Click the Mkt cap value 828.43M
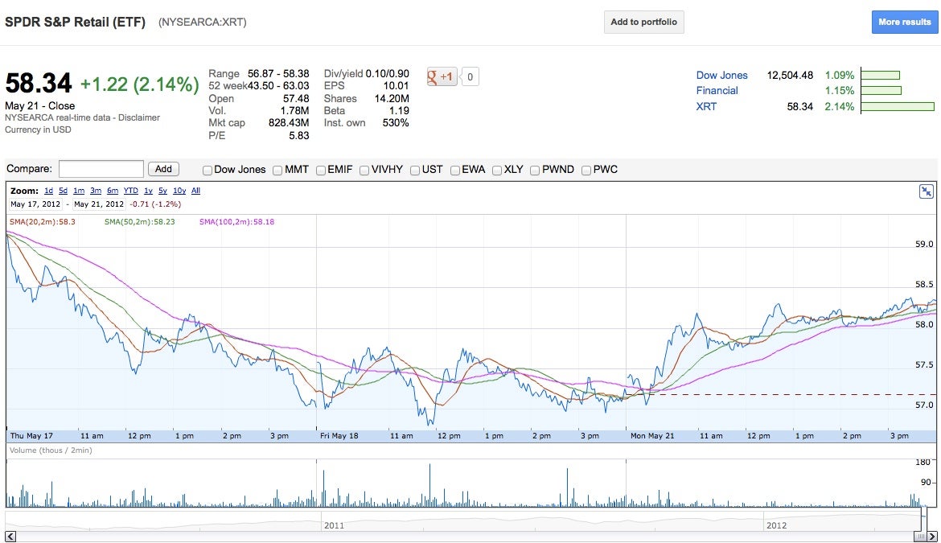Screen dimensions: 941x543 coord(289,123)
